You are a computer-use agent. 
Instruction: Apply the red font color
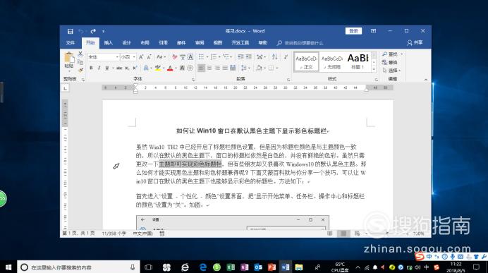[x=170, y=68]
